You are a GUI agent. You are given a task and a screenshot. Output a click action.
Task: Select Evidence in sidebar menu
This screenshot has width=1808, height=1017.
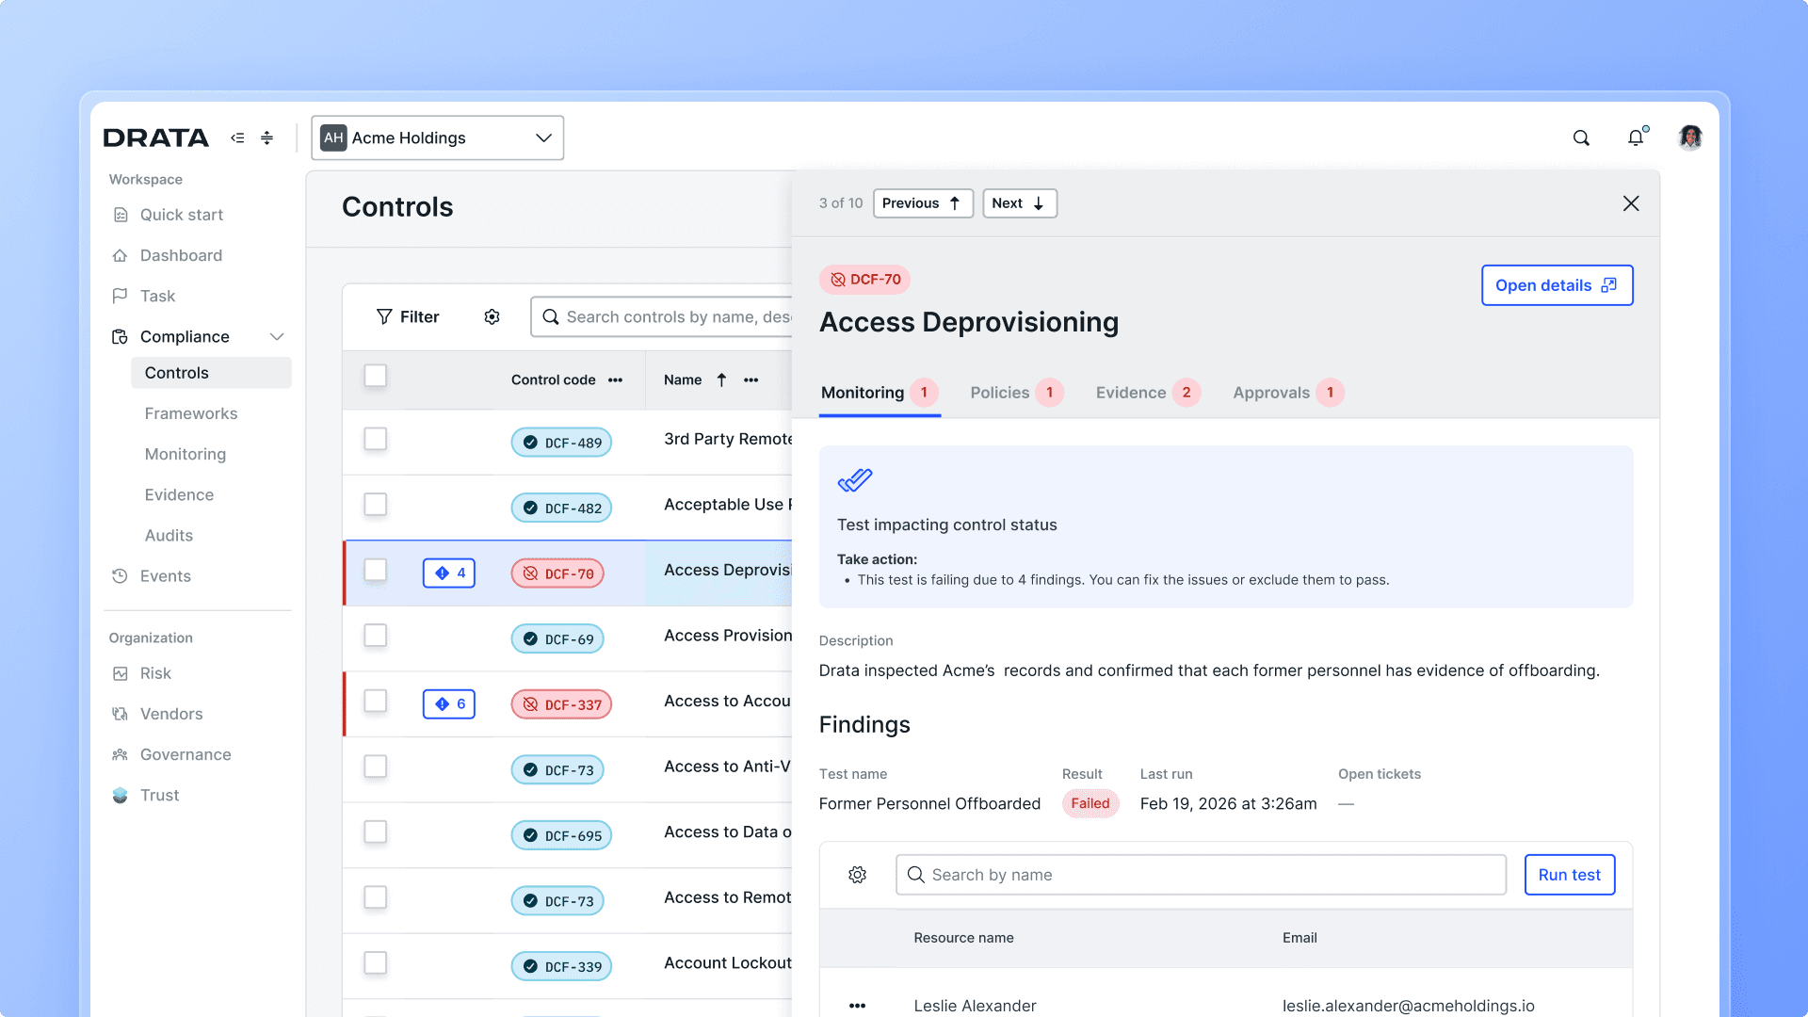click(x=179, y=494)
